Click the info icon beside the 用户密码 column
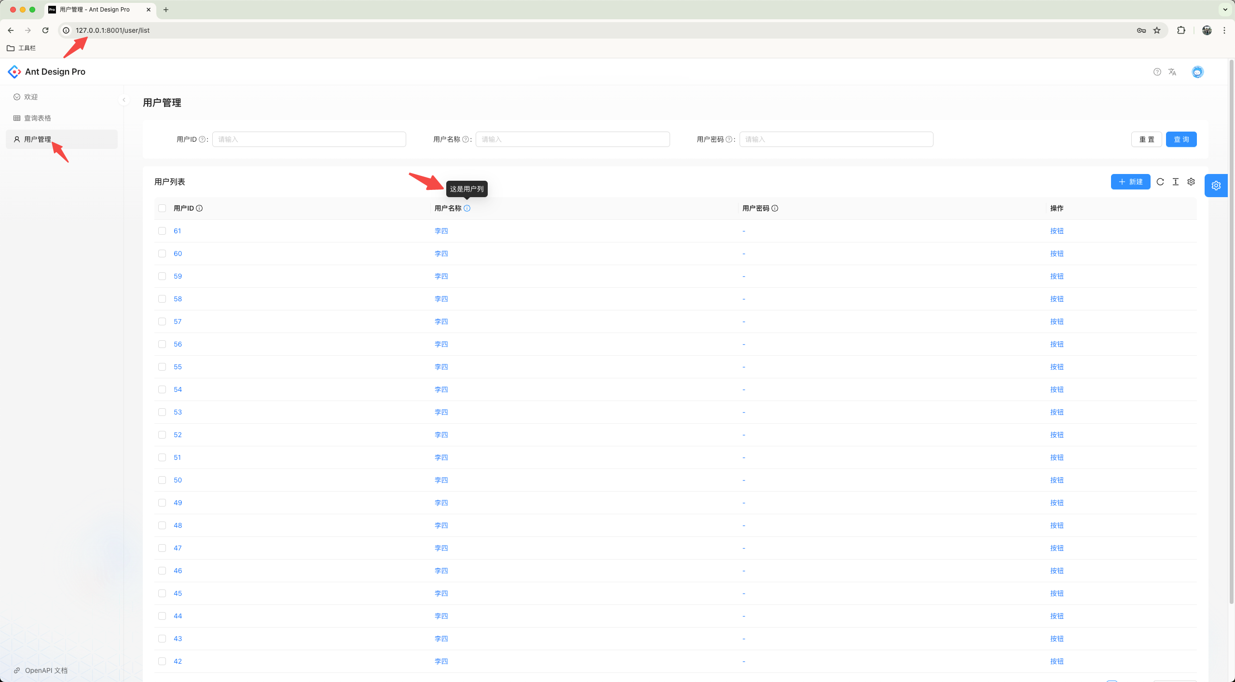The width and height of the screenshot is (1235, 682). click(775, 208)
